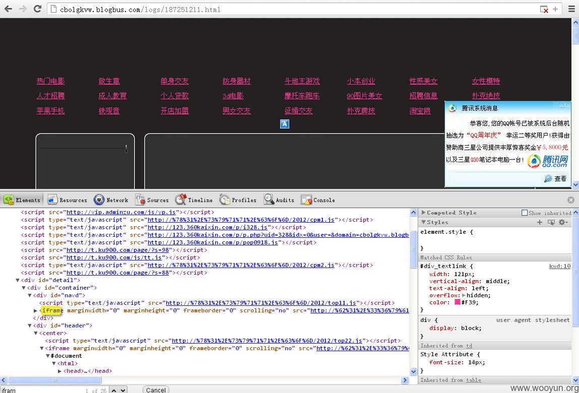
Task: Click the blue A icon on the page
Action: 285,124
